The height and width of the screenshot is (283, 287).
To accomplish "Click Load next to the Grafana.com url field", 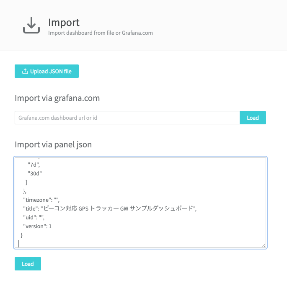I will click(253, 118).
